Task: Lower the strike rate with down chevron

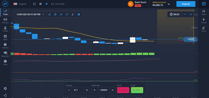Action: 95,90
